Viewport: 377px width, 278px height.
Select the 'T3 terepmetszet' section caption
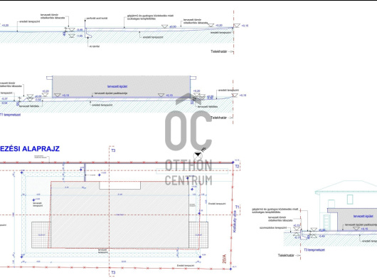[314, 249]
